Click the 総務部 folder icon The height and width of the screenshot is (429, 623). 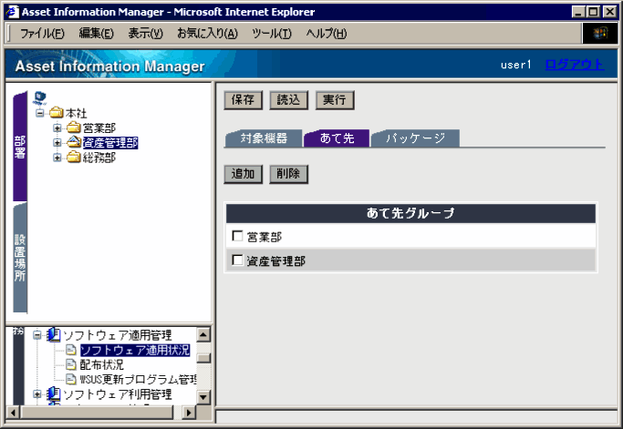(x=74, y=158)
